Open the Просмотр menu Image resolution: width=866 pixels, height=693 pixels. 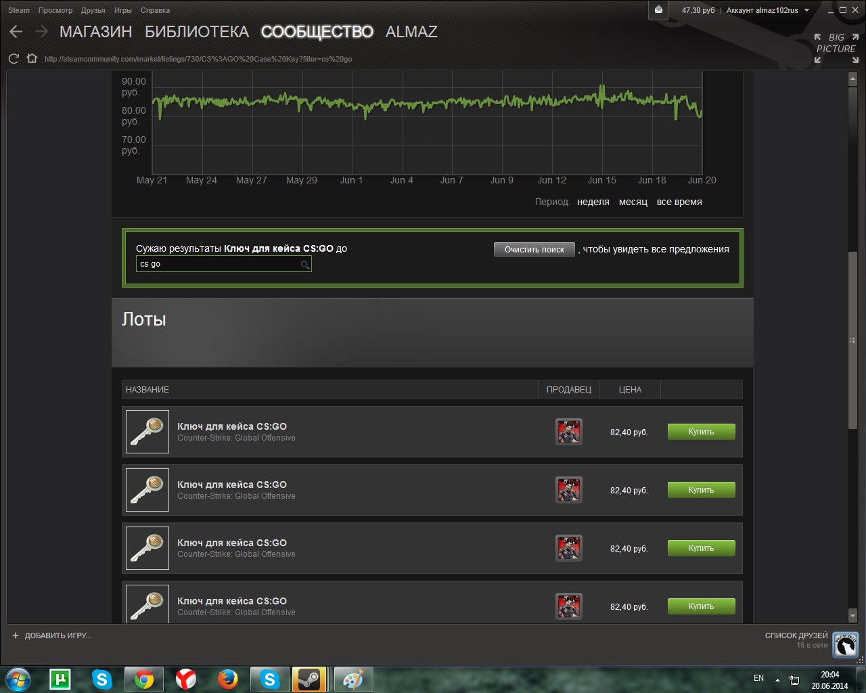55,10
